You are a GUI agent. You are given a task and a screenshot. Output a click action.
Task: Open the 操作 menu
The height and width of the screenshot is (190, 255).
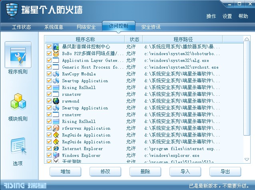pos(211,16)
